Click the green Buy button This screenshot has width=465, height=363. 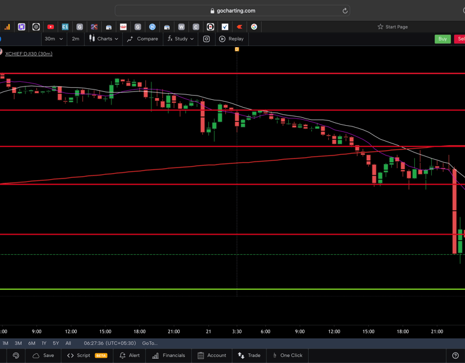443,39
